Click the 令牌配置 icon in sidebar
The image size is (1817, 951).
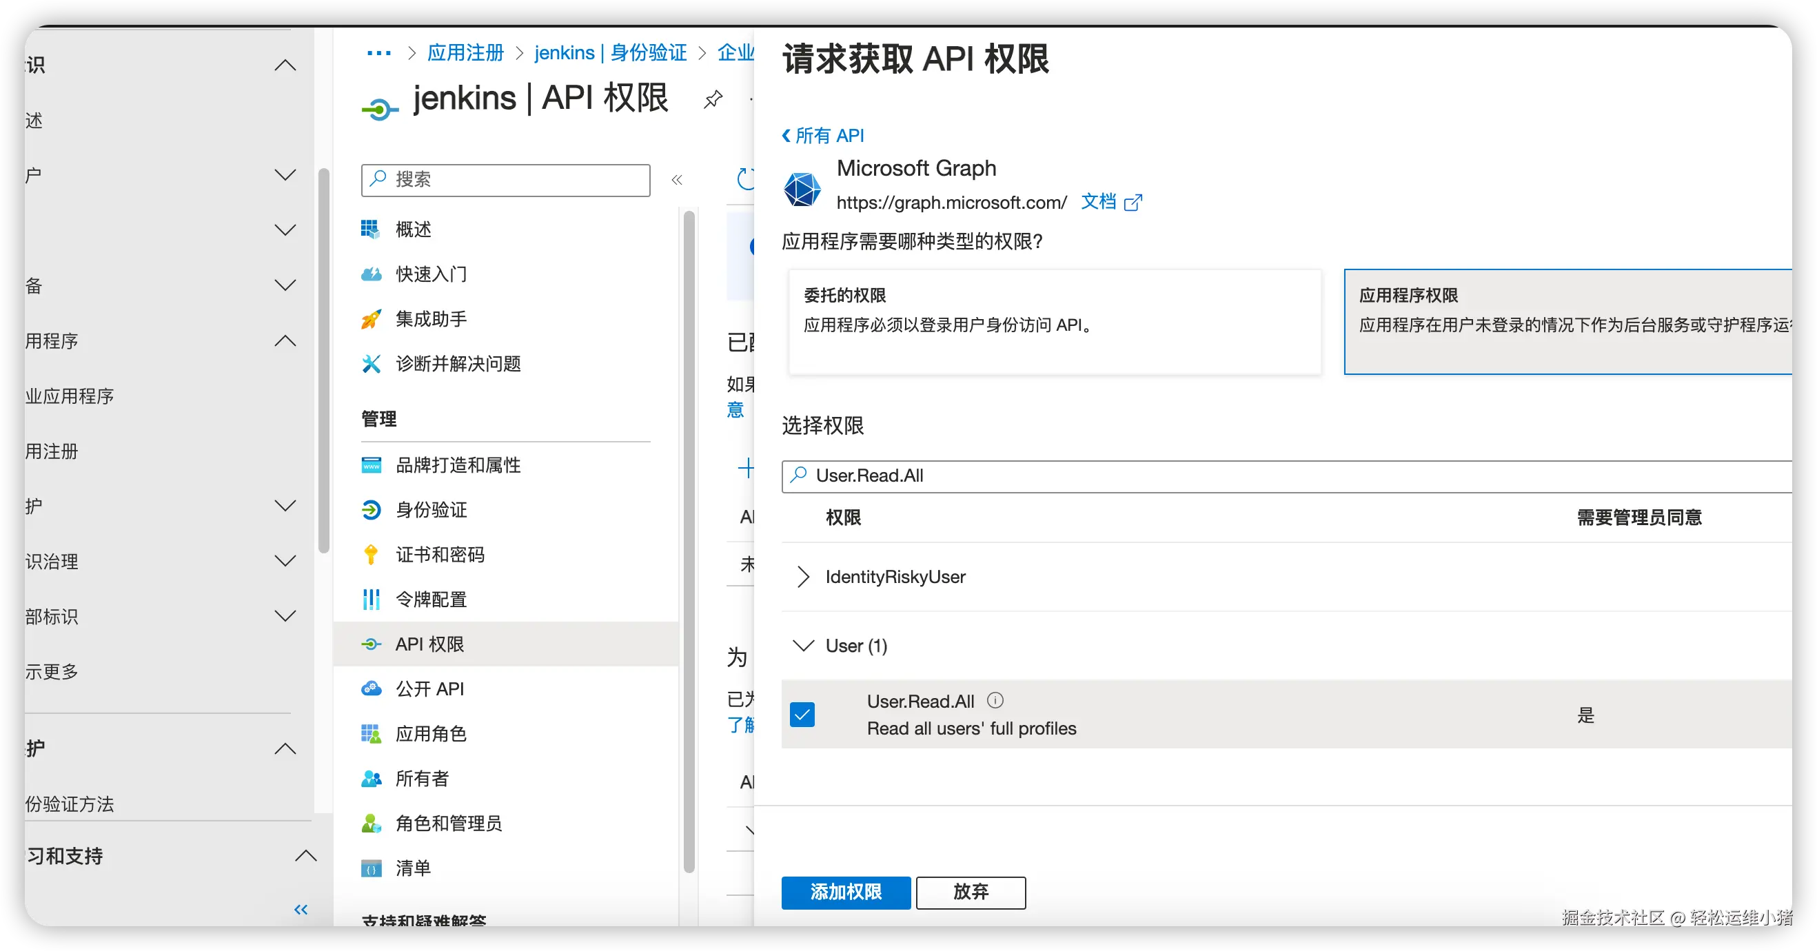pos(371,600)
